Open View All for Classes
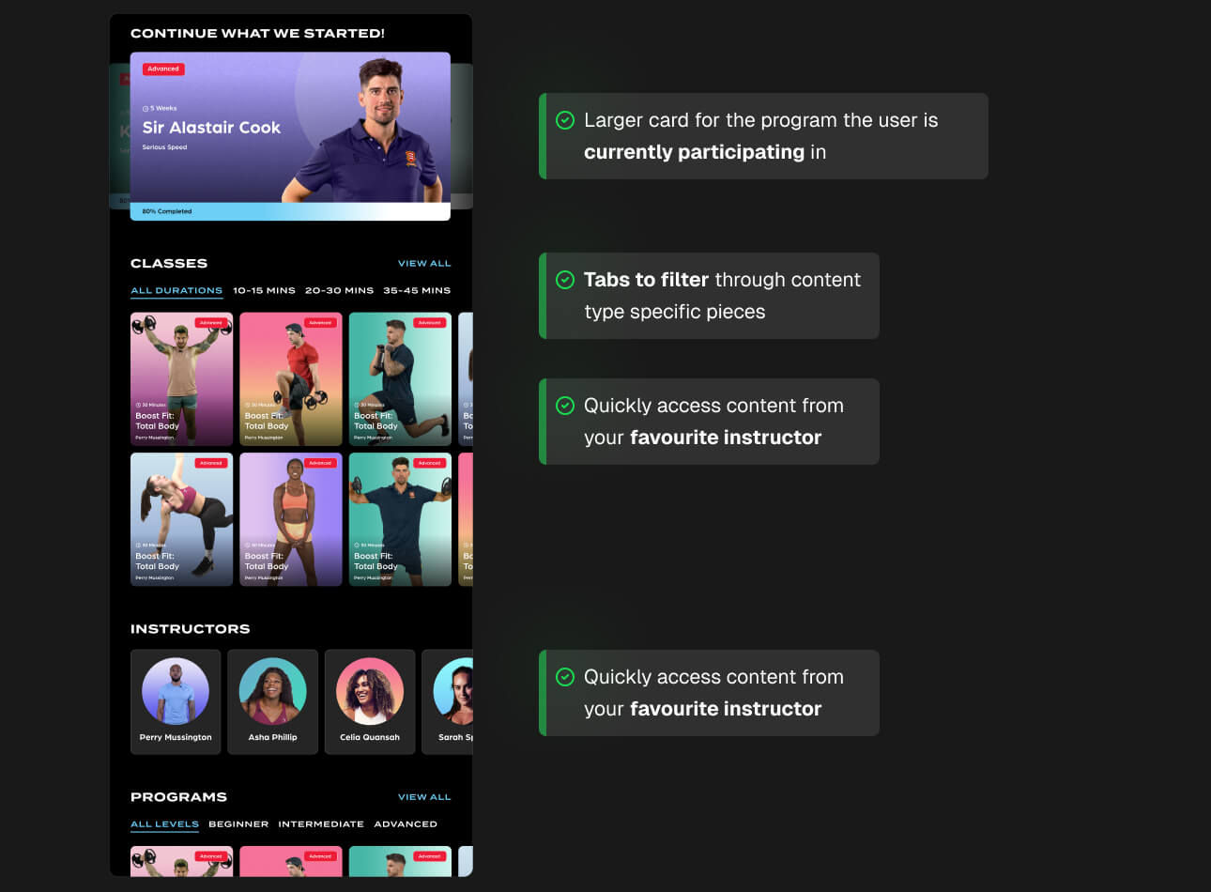This screenshot has height=892, width=1211. [x=424, y=264]
